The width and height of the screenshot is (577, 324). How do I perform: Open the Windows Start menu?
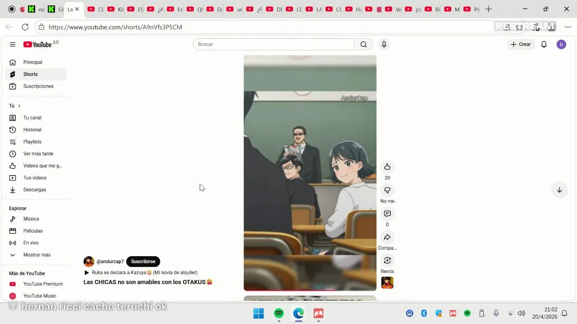(259, 313)
